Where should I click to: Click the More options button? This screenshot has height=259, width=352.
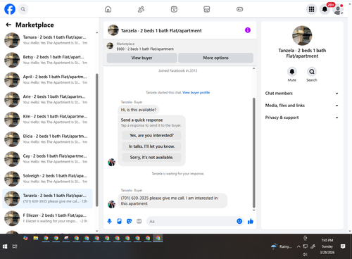215,58
